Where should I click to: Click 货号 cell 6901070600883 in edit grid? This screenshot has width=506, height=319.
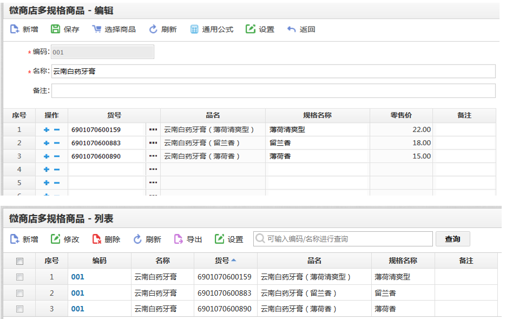[107, 143]
